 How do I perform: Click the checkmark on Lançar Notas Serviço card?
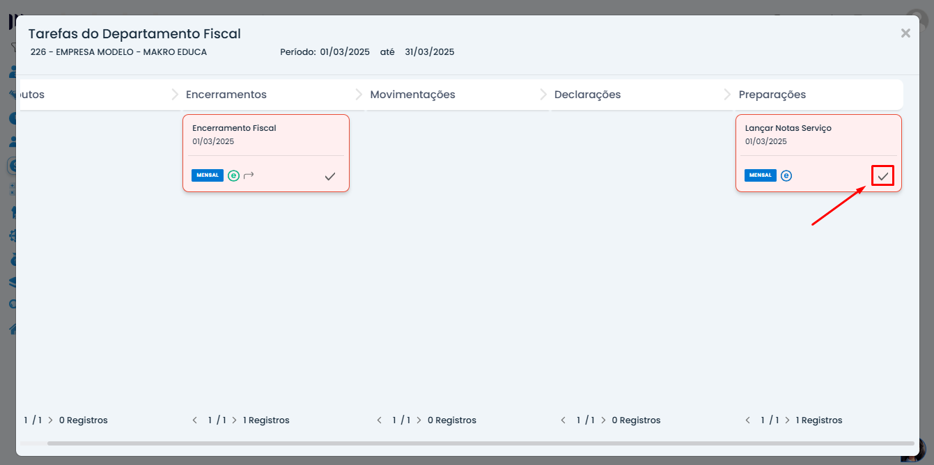(883, 176)
